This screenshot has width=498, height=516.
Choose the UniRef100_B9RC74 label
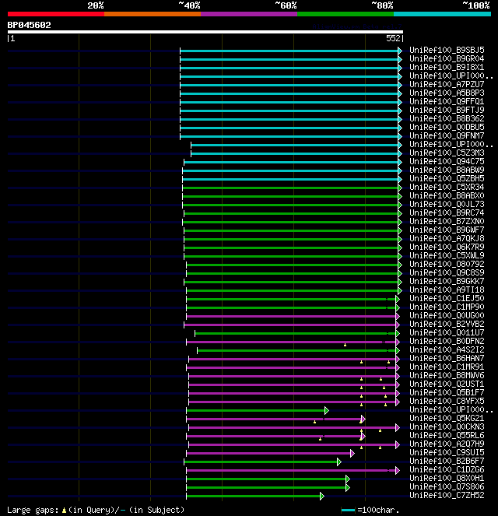click(447, 212)
